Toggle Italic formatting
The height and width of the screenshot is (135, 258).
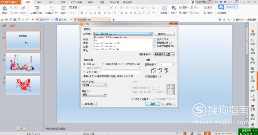(86, 13)
